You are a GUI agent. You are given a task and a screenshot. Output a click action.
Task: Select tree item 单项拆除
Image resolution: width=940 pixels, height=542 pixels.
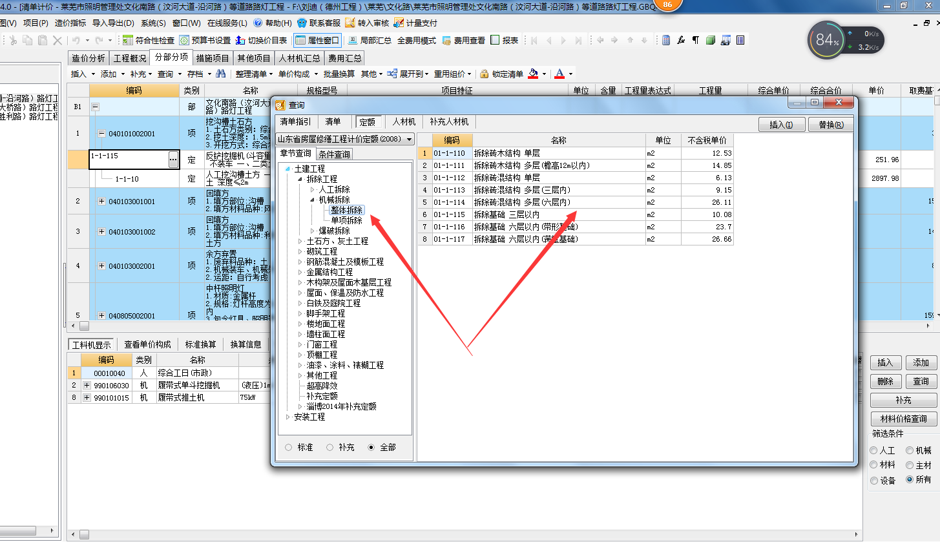click(x=346, y=220)
